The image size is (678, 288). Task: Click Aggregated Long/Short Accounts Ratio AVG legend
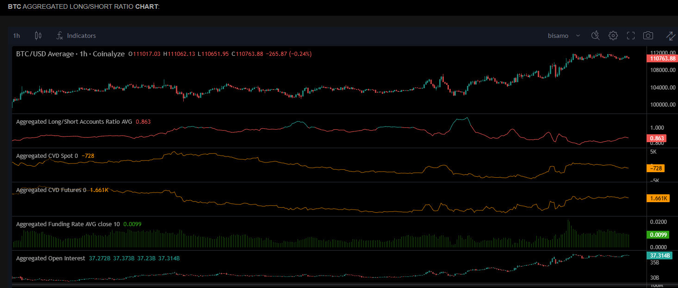[x=74, y=122]
